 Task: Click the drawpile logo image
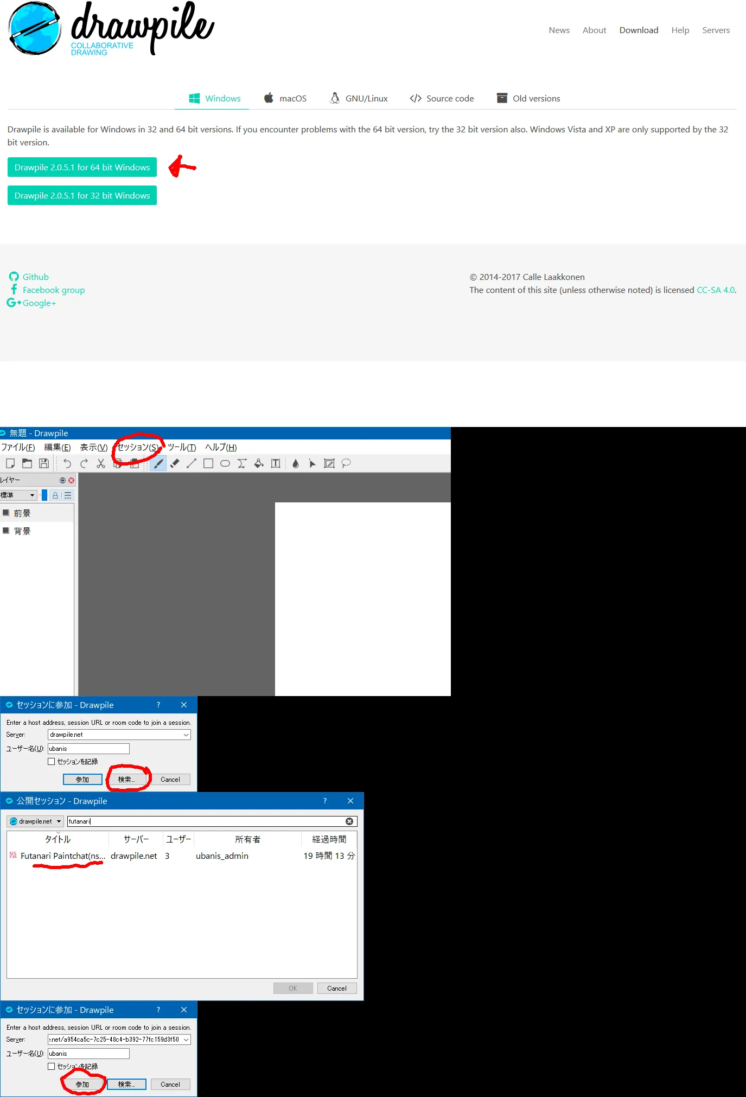tap(111, 28)
